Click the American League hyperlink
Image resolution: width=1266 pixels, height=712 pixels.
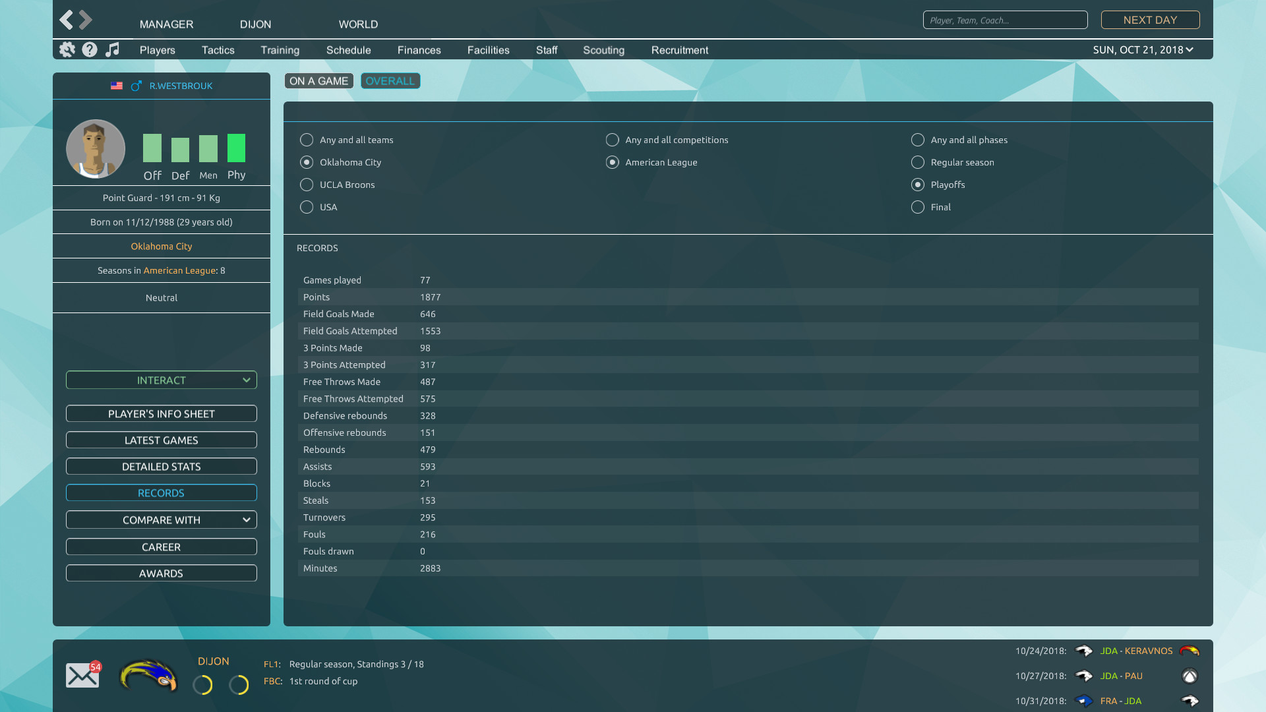(x=178, y=270)
